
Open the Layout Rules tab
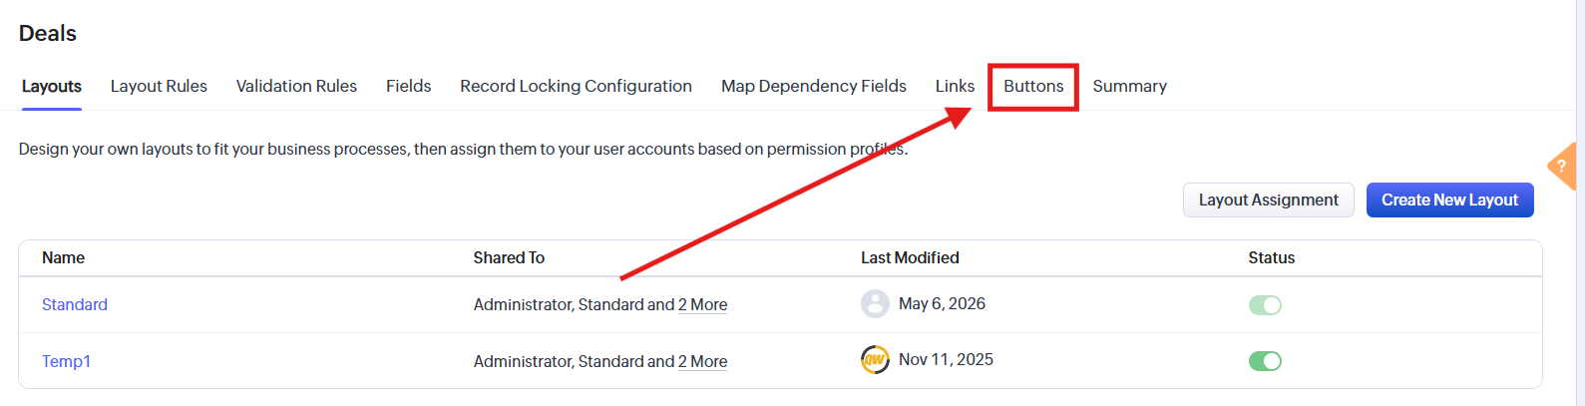click(x=159, y=86)
